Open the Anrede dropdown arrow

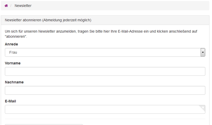(202, 52)
